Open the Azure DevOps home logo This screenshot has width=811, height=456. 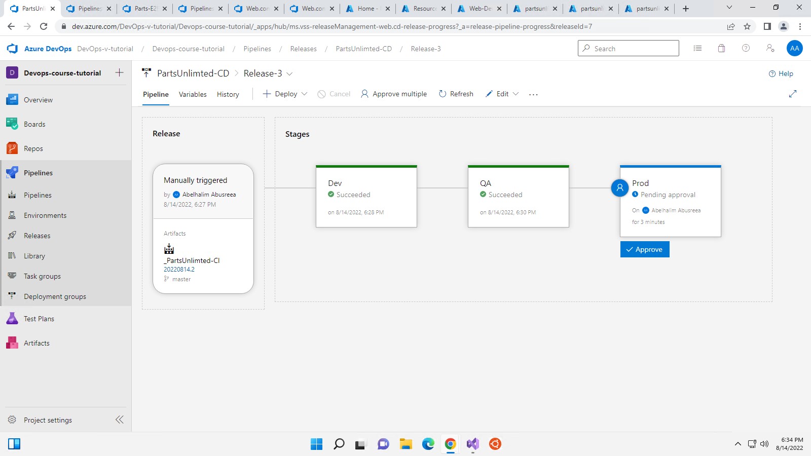pos(12,49)
